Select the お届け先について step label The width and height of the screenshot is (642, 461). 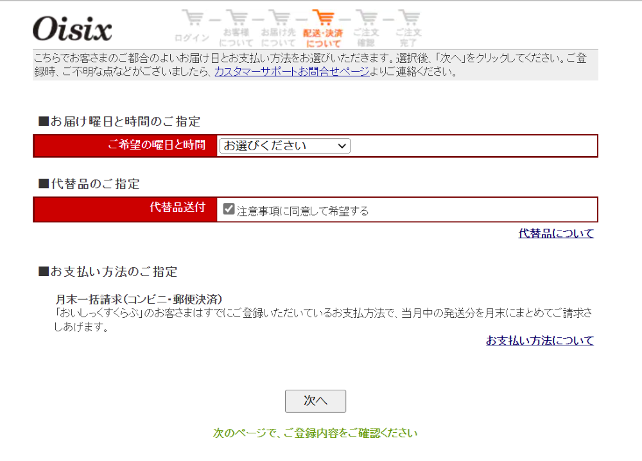pos(279,37)
